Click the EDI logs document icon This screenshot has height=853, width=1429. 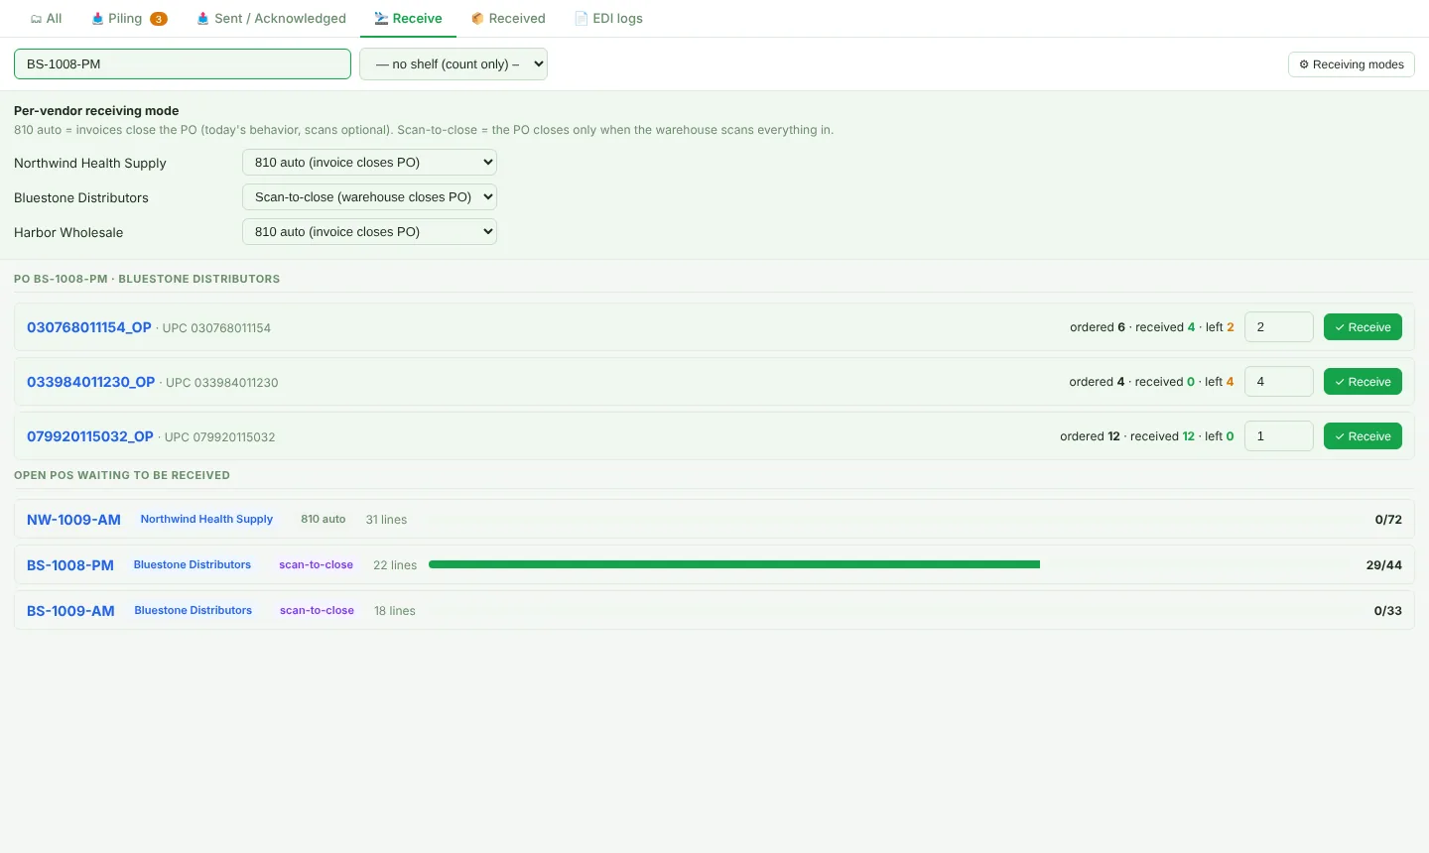pyautogui.click(x=582, y=19)
